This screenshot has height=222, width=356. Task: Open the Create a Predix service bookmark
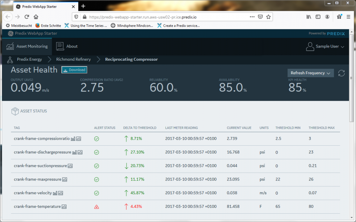click(178, 26)
